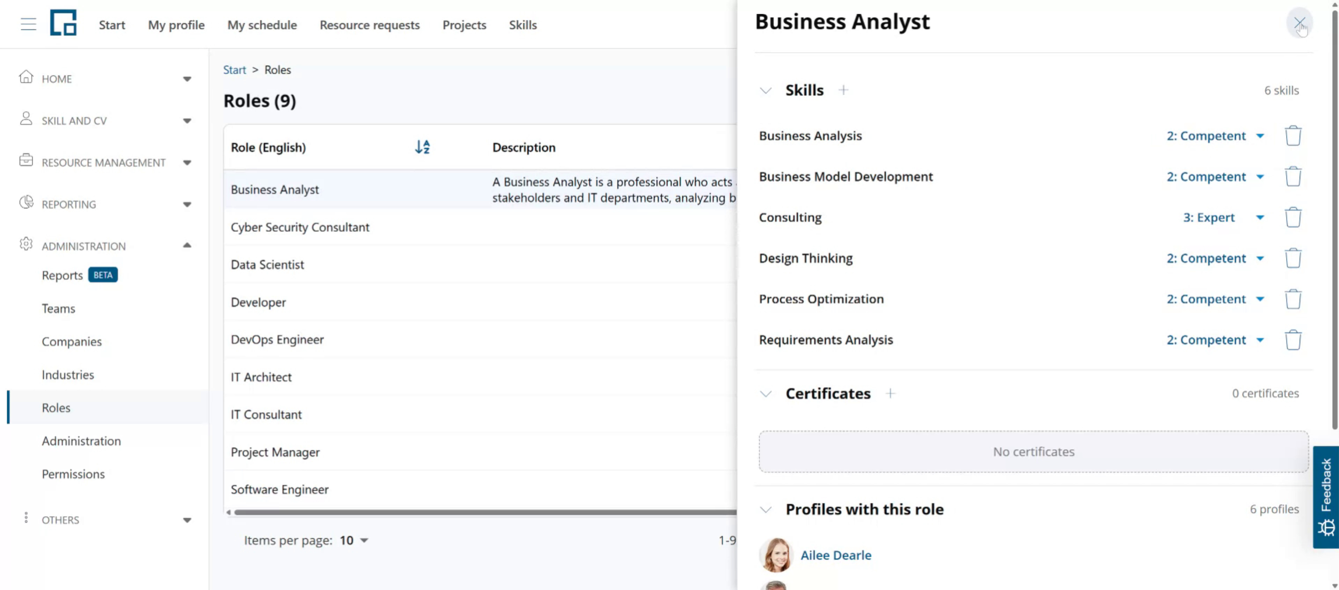Select the Teams sidebar item

coord(58,309)
